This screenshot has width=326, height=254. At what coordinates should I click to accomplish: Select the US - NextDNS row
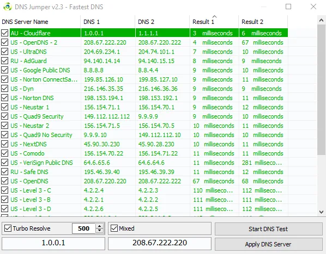pyautogui.click(x=144, y=144)
